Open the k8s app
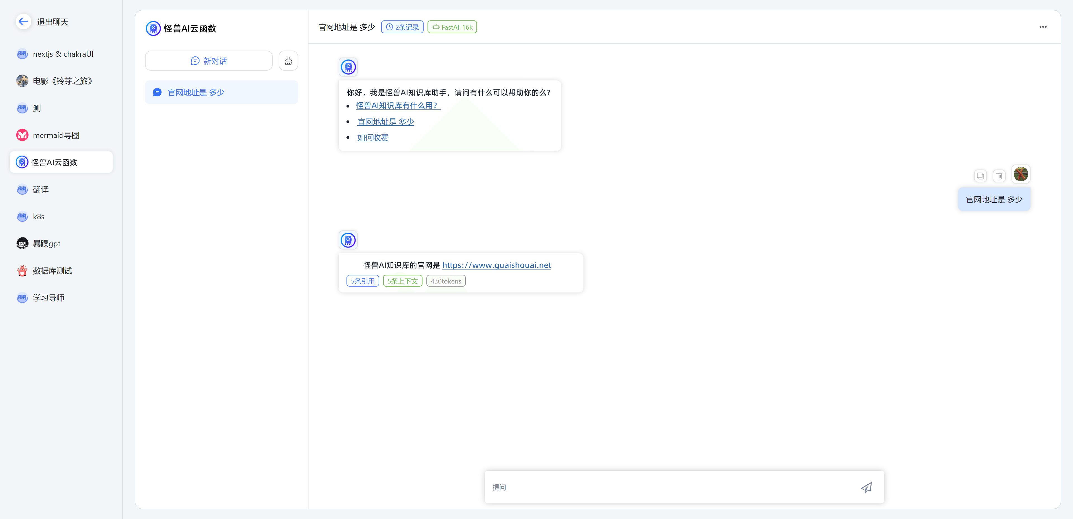The width and height of the screenshot is (1073, 519). pyautogui.click(x=61, y=216)
